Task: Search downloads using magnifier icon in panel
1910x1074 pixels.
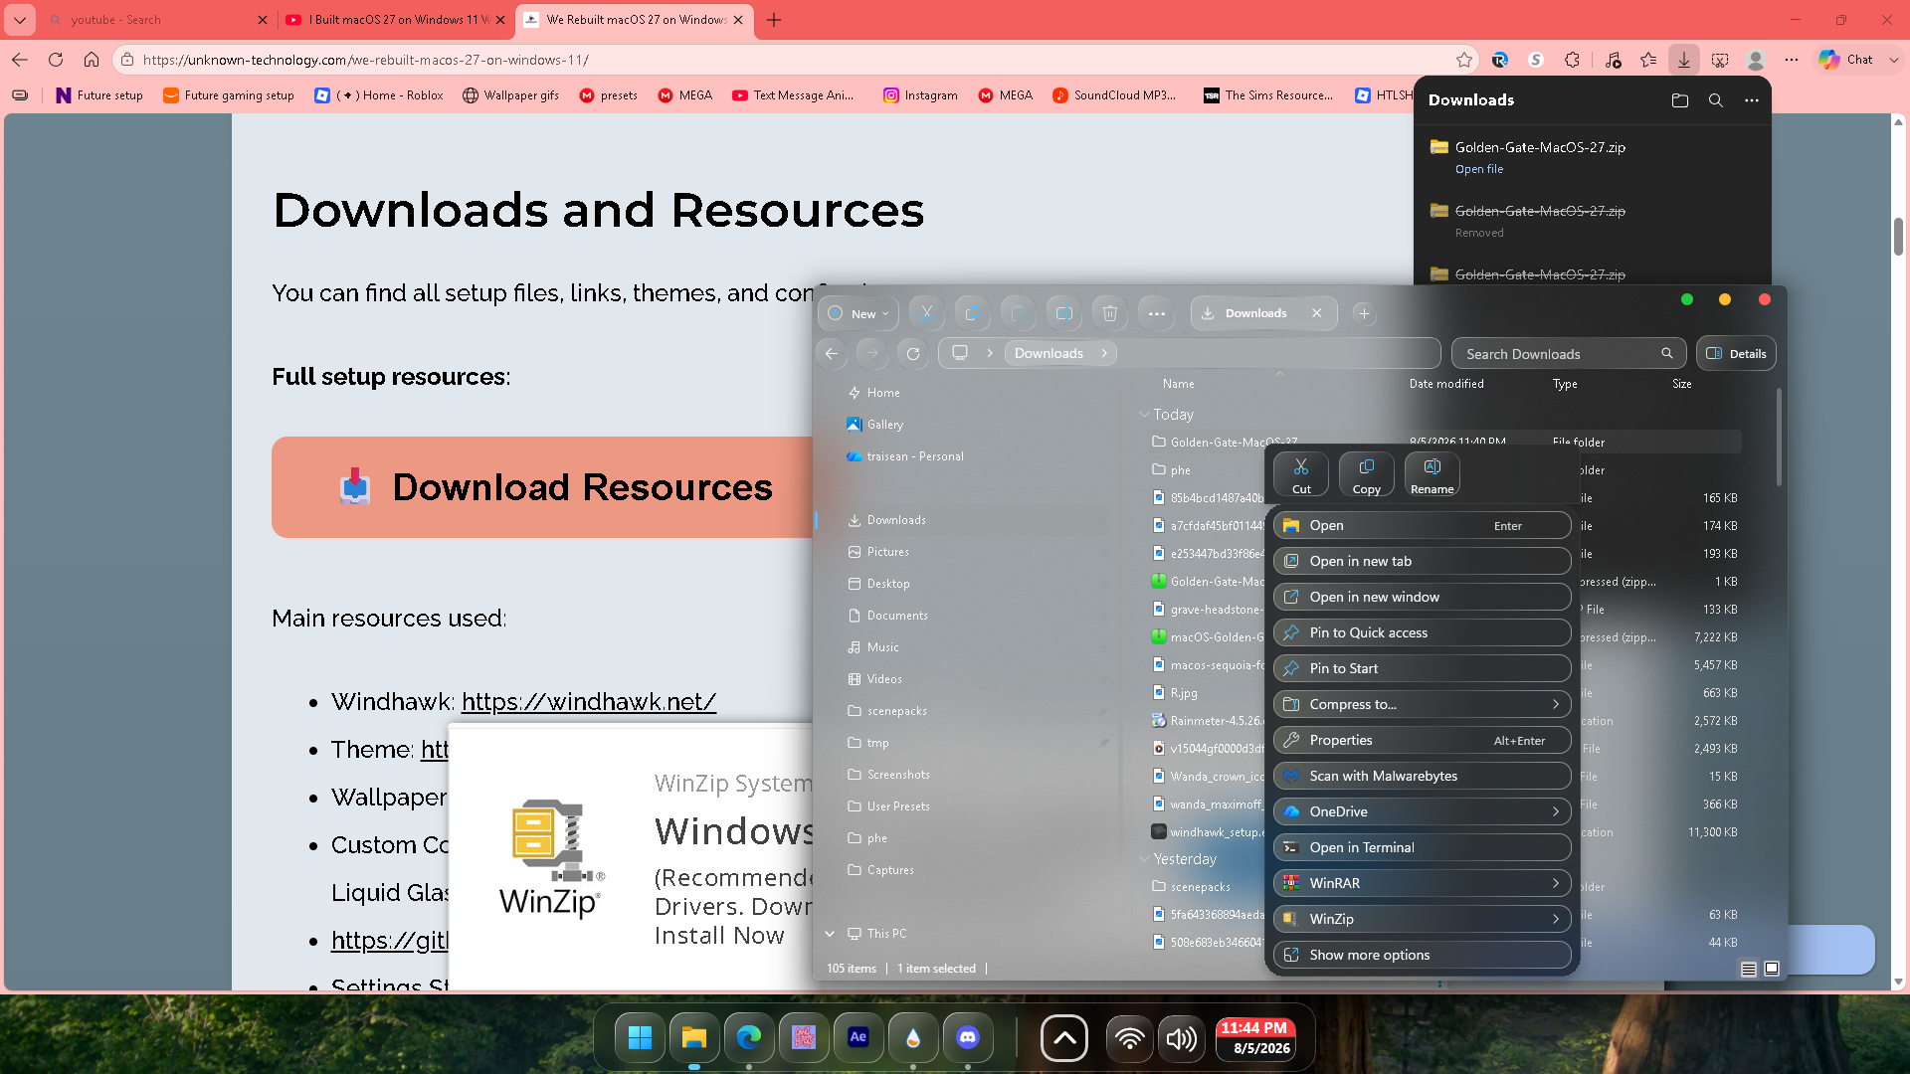Action: (x=1716, y=100)
